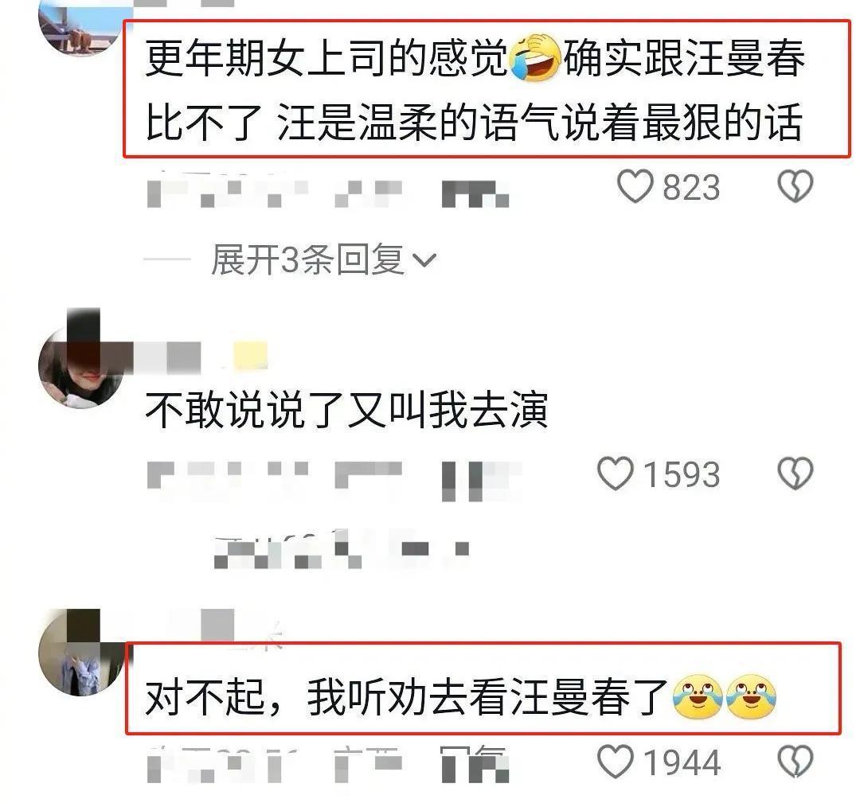Tap broken heart beside 1944 likes
This screenshot has width=860, height=803.
pyautogui.click(x=795, y=762)
